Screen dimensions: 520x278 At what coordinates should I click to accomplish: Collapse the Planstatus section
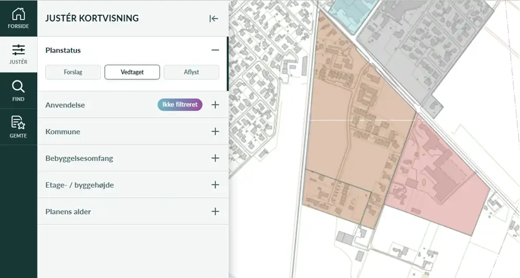(x=215, y=50)
